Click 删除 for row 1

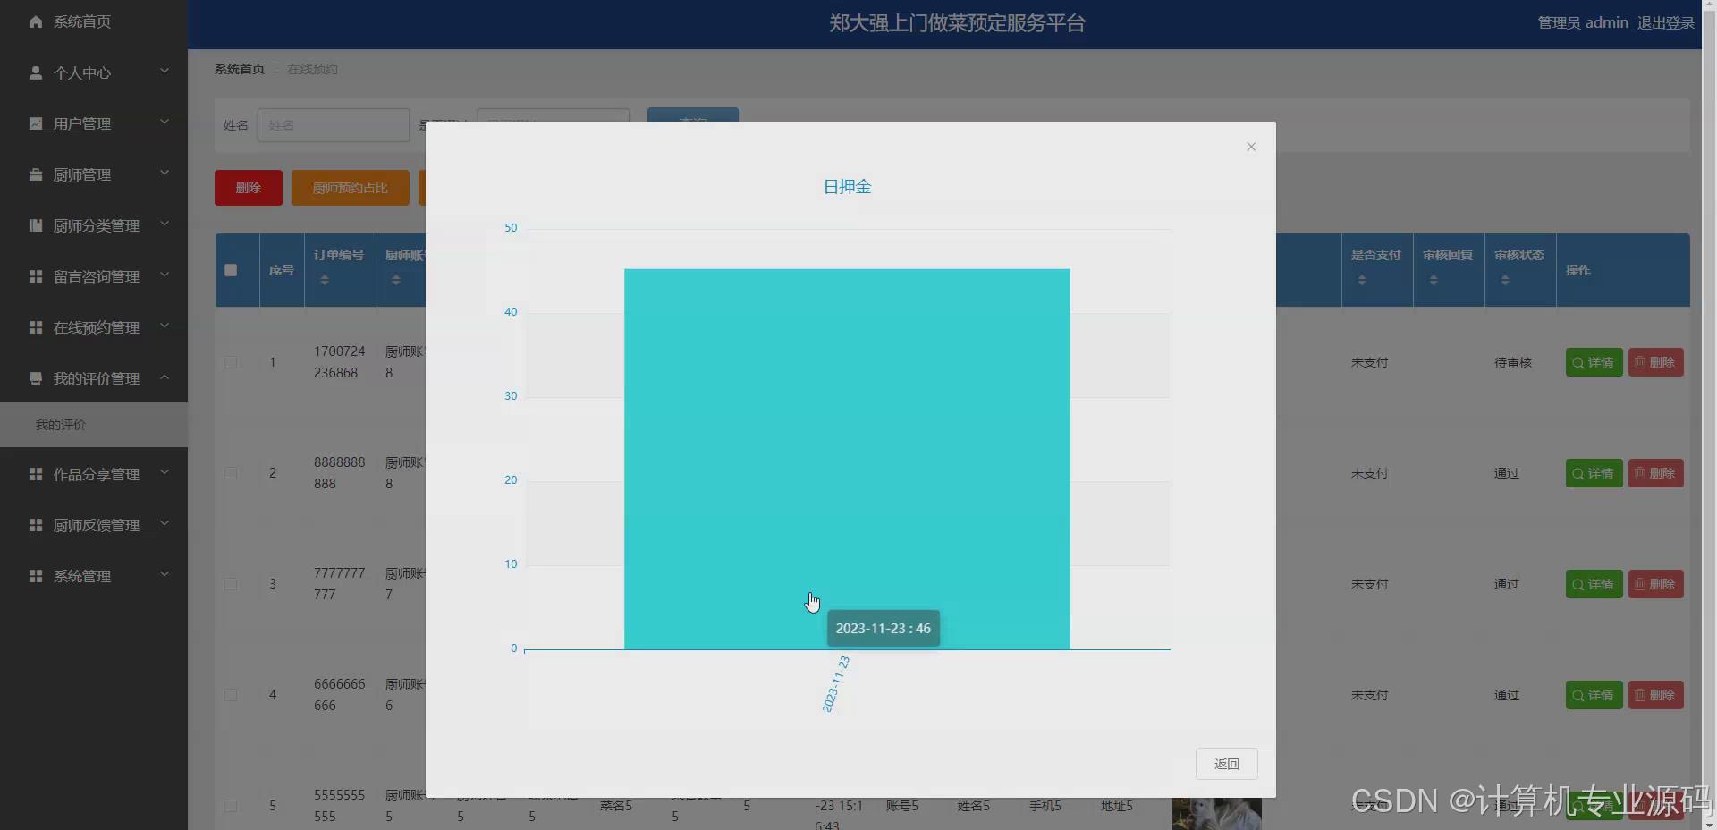click(1655, 362)
